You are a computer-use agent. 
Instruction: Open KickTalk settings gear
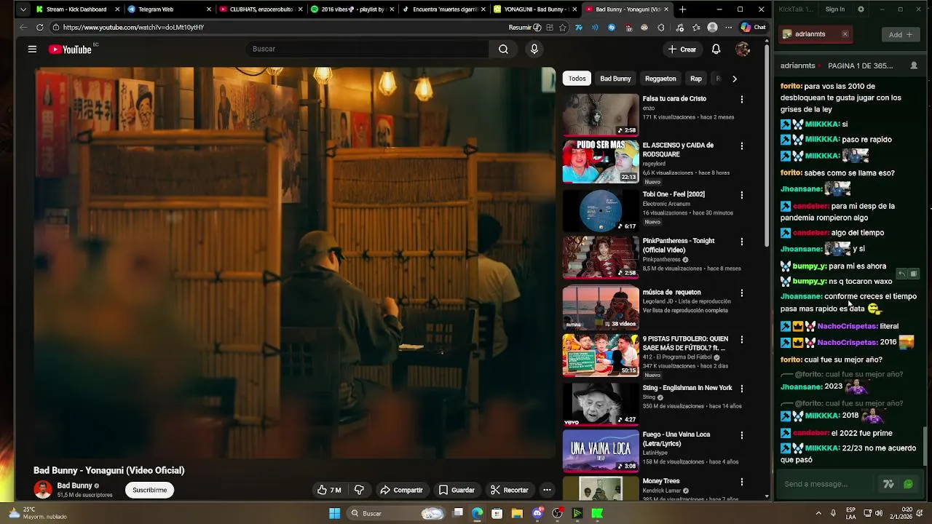click(x=861, y=9)
